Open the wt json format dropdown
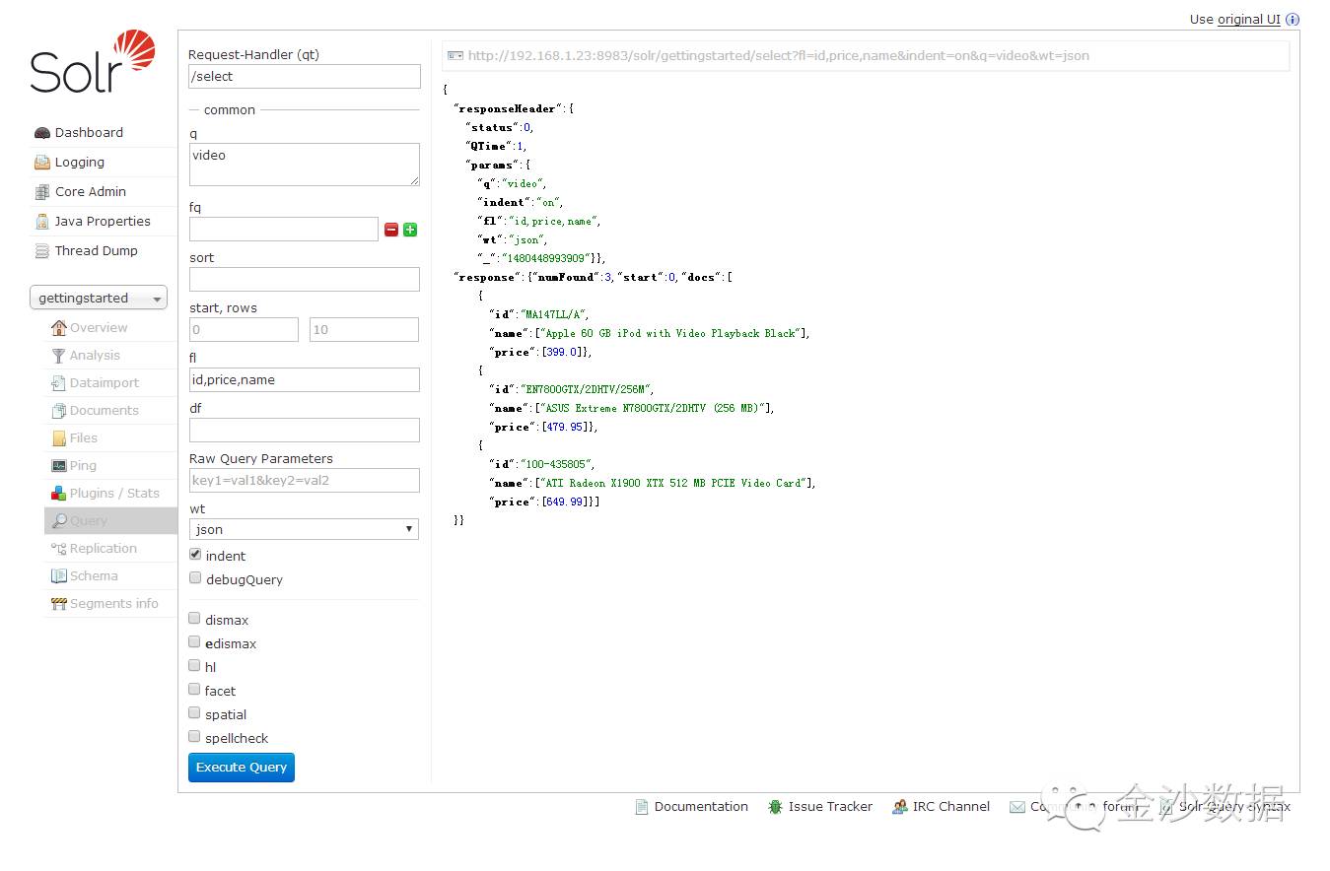The image size is (1330, 871). (304, 529)
